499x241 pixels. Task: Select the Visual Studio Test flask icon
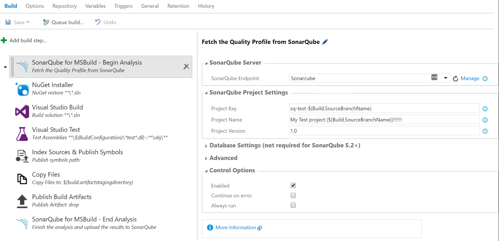point(22,134)
